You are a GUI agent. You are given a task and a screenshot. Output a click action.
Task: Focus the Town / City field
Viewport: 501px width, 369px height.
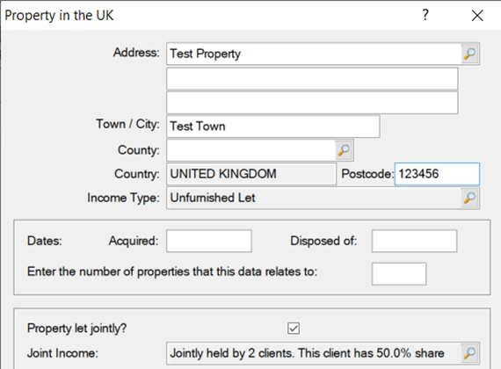(x=273, y=127)
